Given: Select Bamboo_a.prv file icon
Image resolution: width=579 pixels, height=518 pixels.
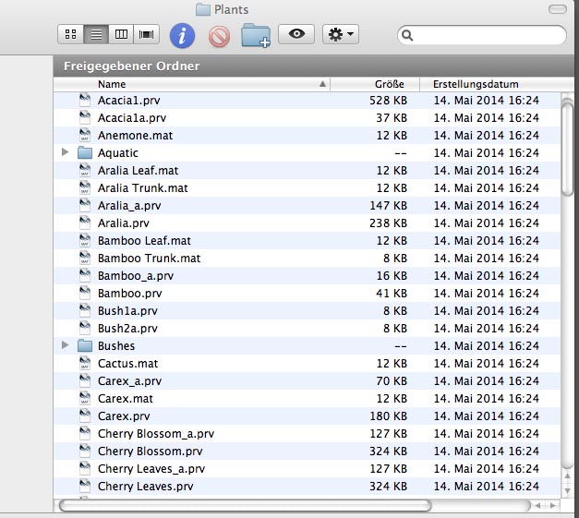Looking at the screenshot, I should pos(85,275).
